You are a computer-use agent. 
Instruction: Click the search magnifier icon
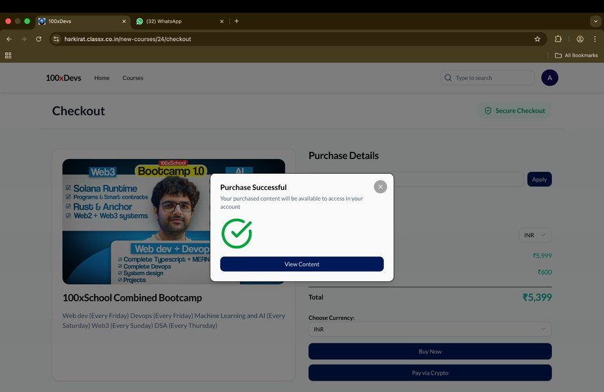[448, 78]
